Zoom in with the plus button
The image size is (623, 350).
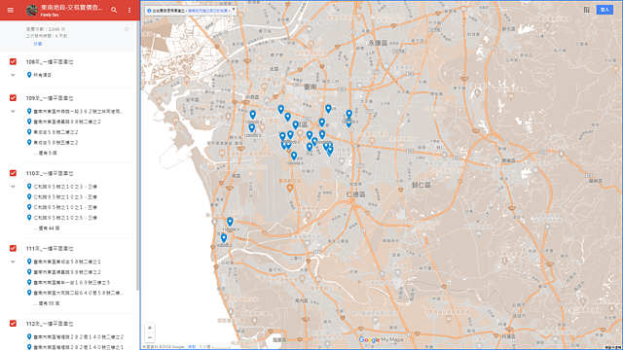(149, 328)
